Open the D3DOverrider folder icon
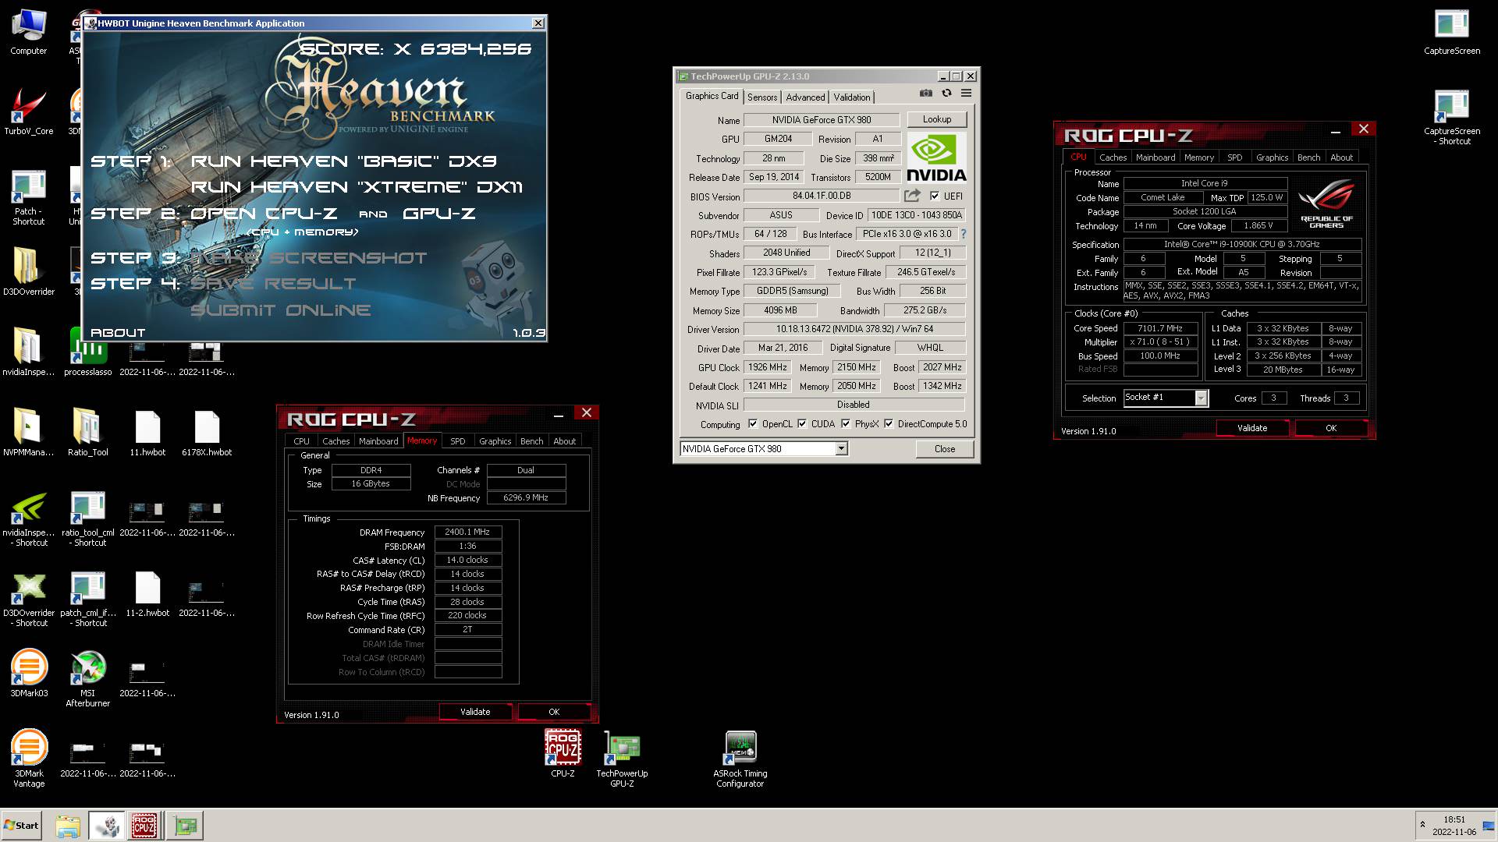The width and height of the screenshot is (1498, 842). tap(28, 271)
